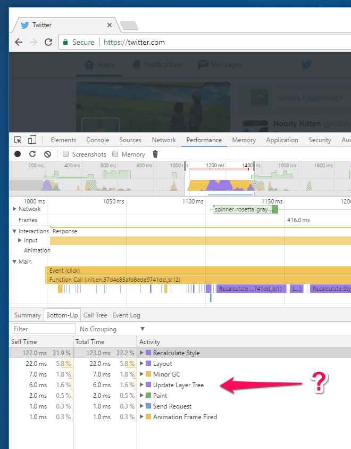This screenshot has height=449, width=351.
Task: Expand the Minor GC activity row
Action: point(141,374)
